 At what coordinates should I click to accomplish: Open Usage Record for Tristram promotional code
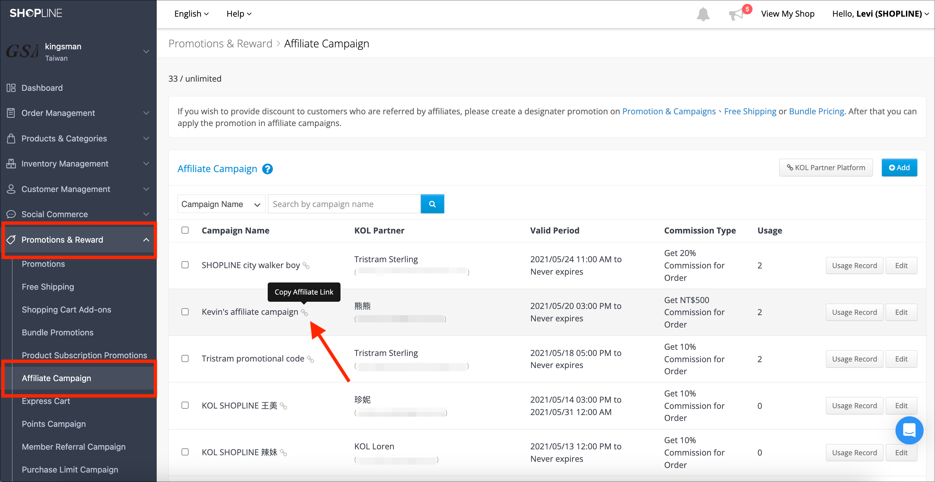click(x=854, y=359)
